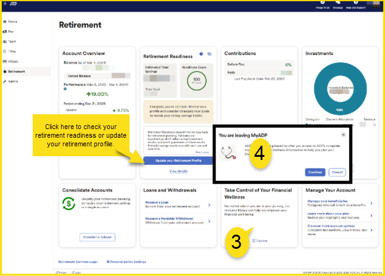
Task: Click the ADP logo
Action: pyautogui.click(x=13, y=4)
